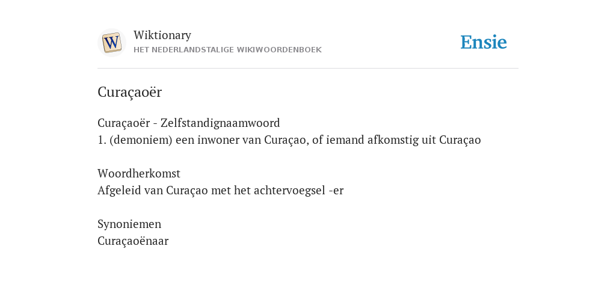Open the Ensie logo link
616x308 pixels.
click(484, 42)
